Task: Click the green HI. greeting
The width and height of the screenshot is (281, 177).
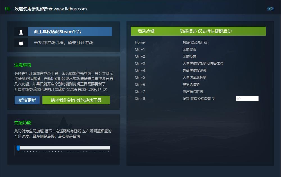Action: (8, 9)
